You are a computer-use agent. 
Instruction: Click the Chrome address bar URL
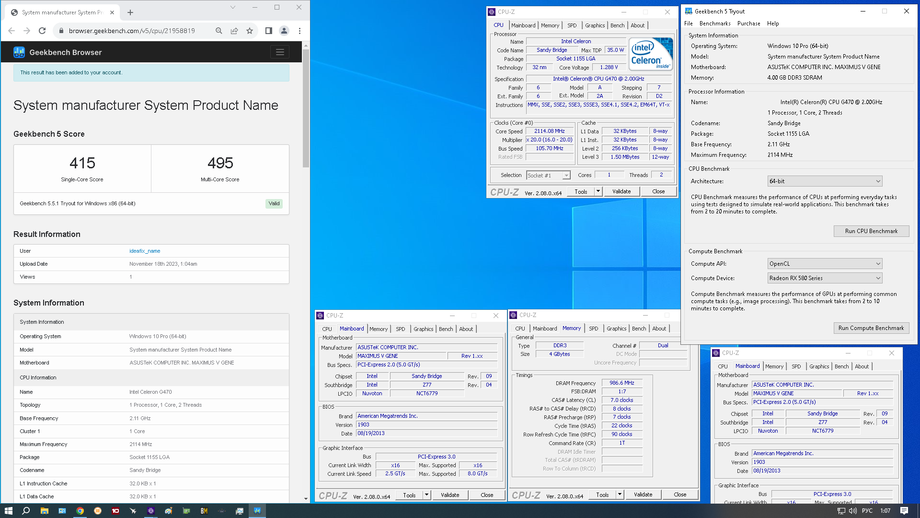132,31
